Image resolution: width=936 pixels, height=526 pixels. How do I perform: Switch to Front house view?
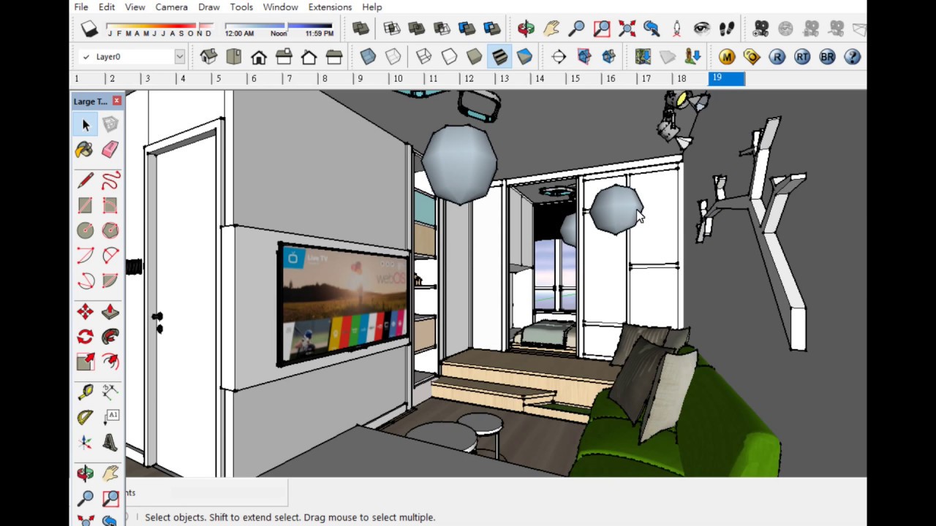[x=258, y=56]
